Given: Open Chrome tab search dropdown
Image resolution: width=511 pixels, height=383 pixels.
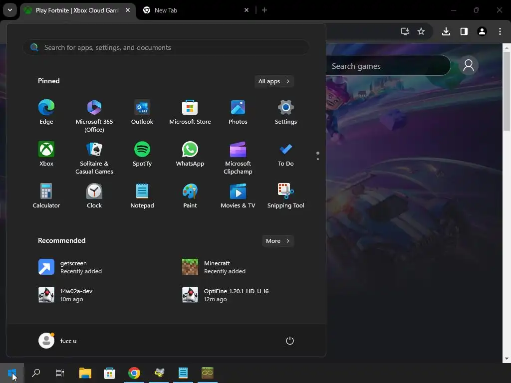Looking at the screenshot, I should (10, 10).
